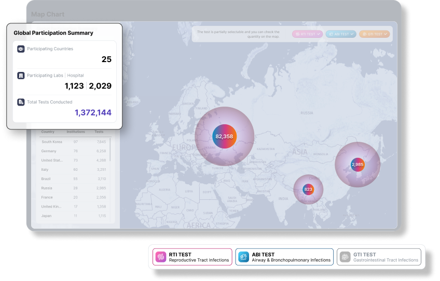Click the 1,123 labs count
440x281 pixels.
coord(74,86)
